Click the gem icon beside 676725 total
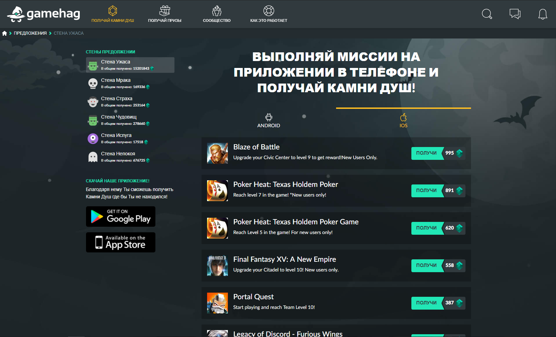Viewport: 556px width, 337px height. [148, 161]
